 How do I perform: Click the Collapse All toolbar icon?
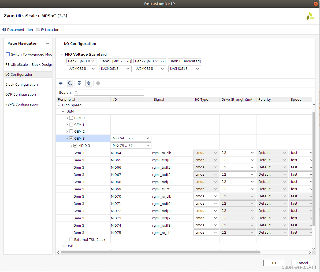pyautogui.click(x=79, y=83)
